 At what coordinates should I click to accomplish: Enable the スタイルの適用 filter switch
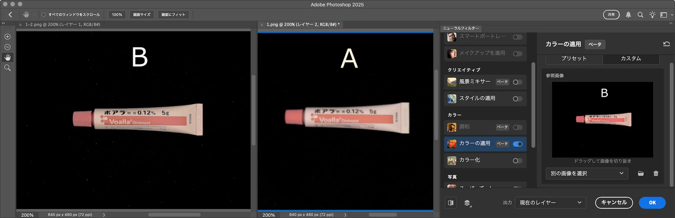tap(518, 99)
